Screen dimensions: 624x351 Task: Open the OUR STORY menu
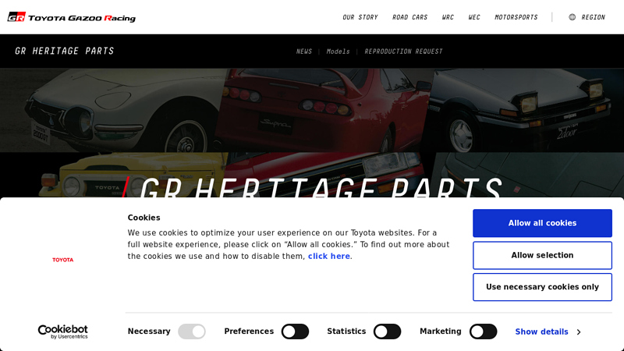click(360, 17)
